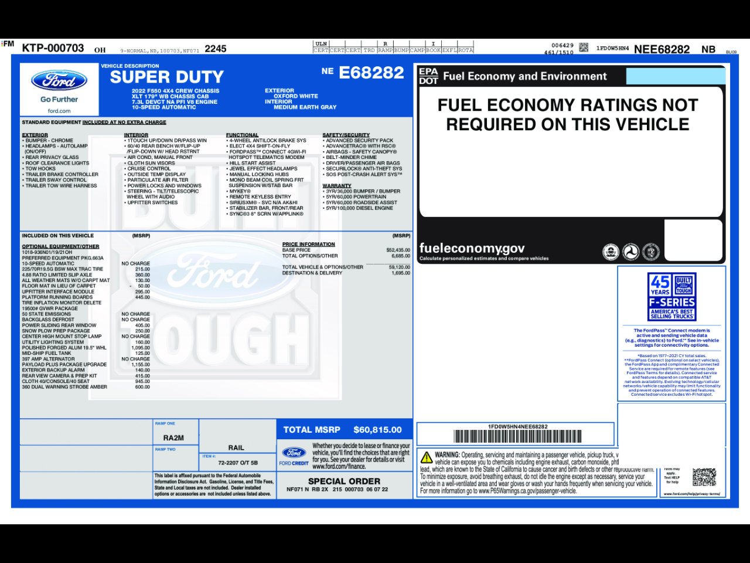The image size is (750, 563).
Task: Click the SPECIAL ORDER label
Action: 344,481
